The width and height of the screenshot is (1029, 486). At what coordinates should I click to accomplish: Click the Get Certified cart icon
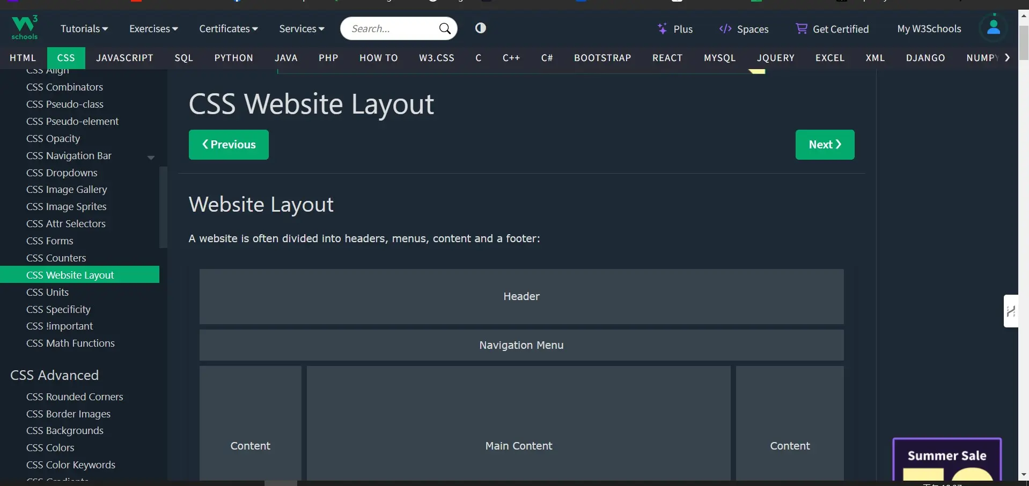[x=801, y=29]
